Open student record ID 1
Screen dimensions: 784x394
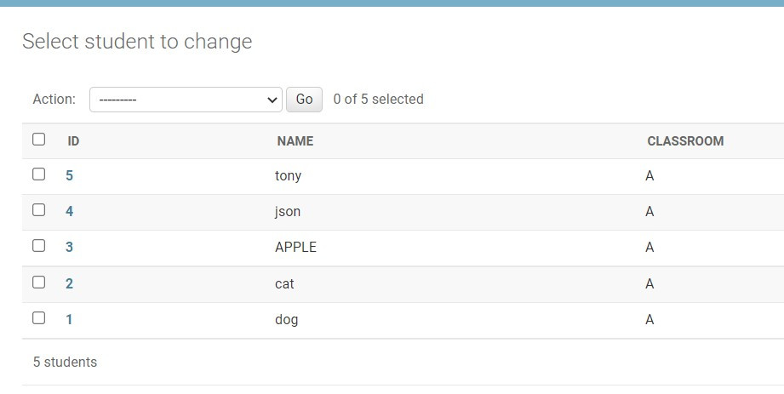(x=70, y=320)
